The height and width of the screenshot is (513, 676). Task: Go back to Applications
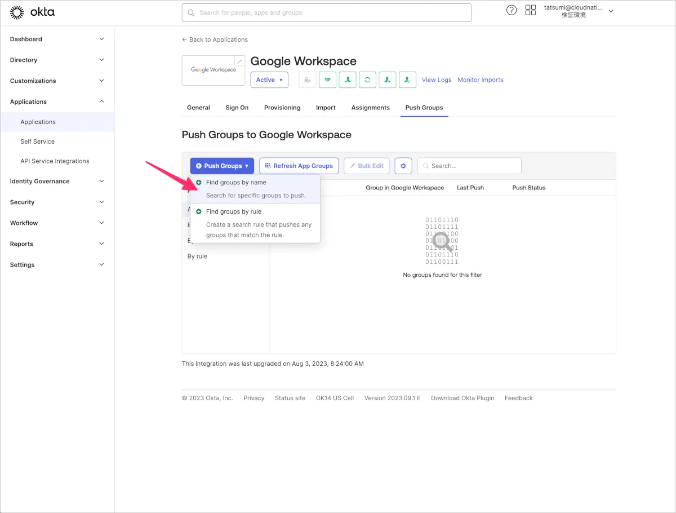tap(215, 39)
